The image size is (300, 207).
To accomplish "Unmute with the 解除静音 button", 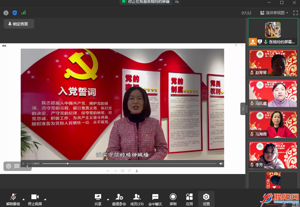I will point(13,200).
